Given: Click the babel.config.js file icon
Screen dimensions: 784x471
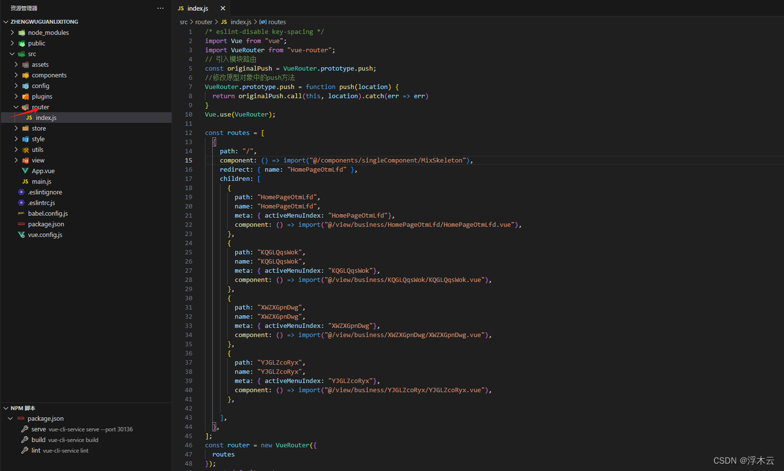Looking at the screenshot, I should (21, 213).
